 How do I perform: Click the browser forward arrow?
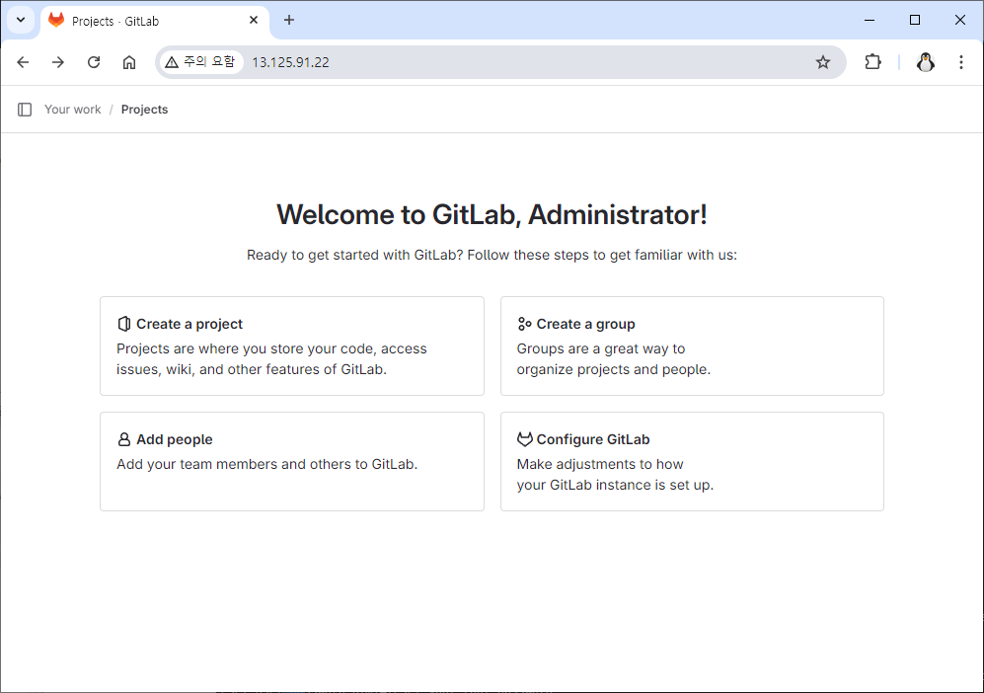[58, 62]
